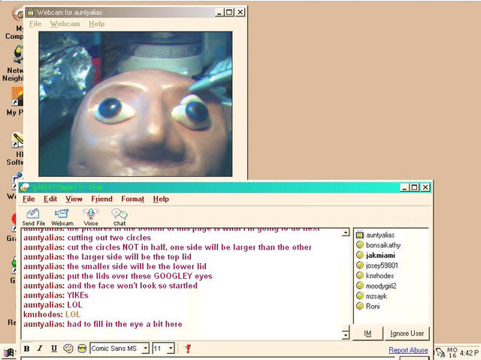This screenshot has height=360, width=481.
Task: Click the IM button
Action: [368, 333]
